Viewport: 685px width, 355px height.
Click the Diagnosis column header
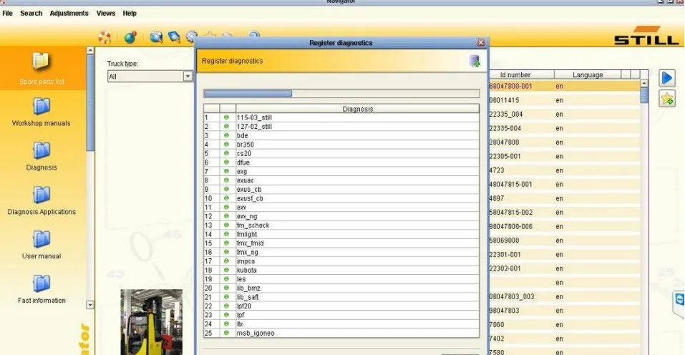357,109
